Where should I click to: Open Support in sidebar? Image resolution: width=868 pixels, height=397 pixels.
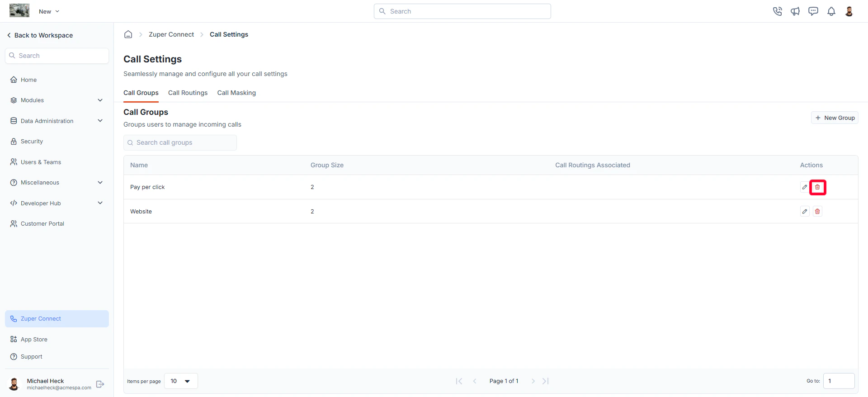(31, 357)
